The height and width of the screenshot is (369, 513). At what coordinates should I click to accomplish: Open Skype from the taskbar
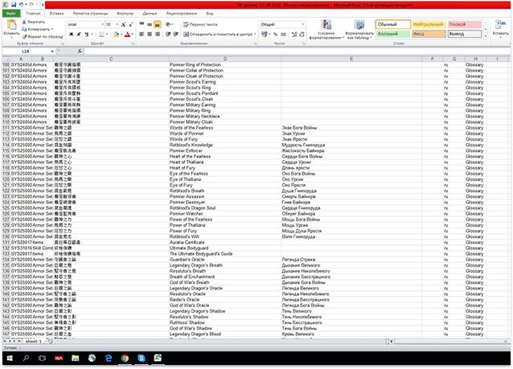point(142,359)
